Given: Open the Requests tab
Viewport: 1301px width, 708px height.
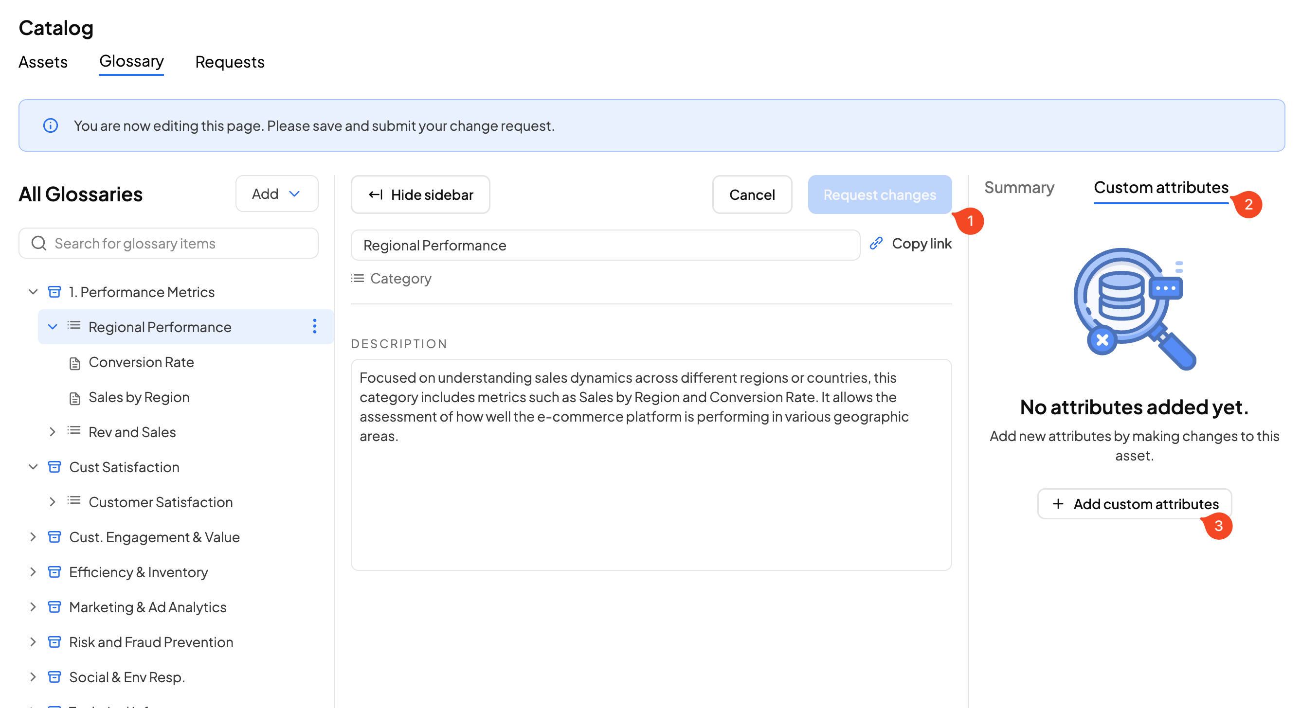Looking at the screenshot, I should point(230,62).
